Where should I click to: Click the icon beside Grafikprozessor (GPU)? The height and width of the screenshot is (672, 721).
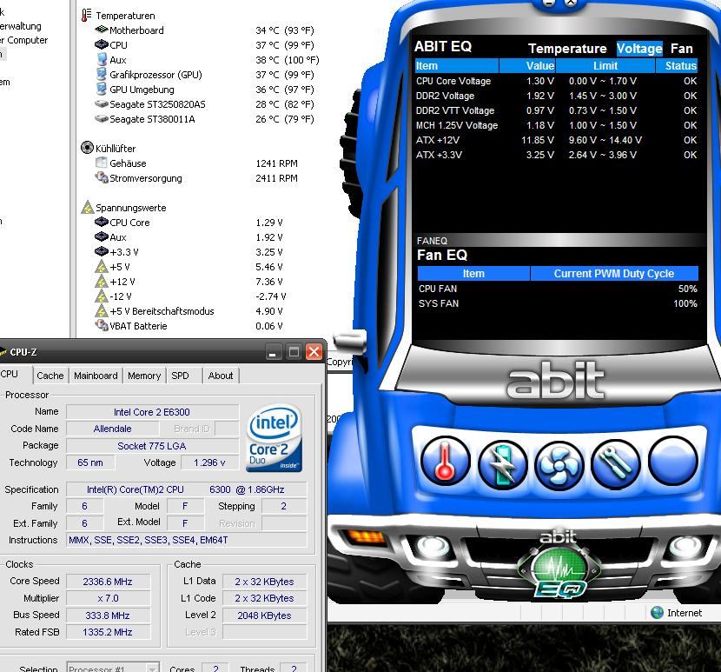click(102, 74)
